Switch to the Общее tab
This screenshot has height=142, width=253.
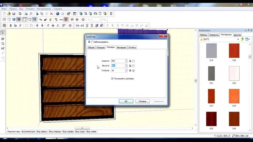point(91,47)
